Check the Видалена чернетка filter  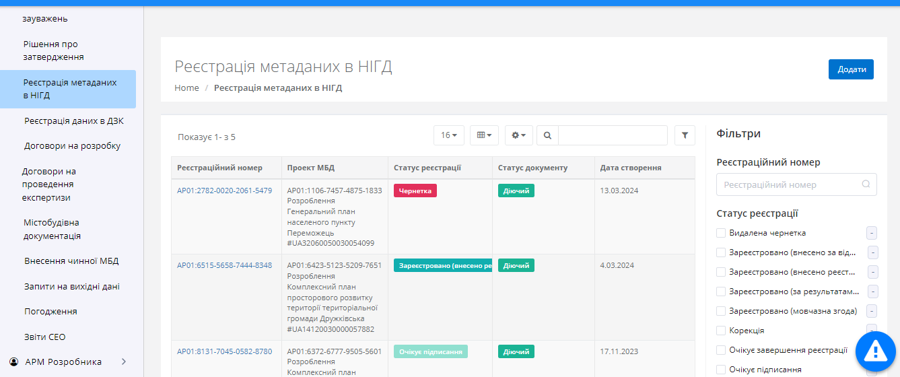coord(722,233)
